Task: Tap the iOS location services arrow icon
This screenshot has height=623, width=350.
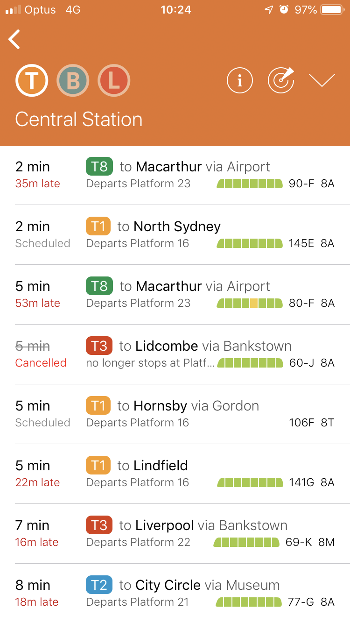Action: (269, 10)
